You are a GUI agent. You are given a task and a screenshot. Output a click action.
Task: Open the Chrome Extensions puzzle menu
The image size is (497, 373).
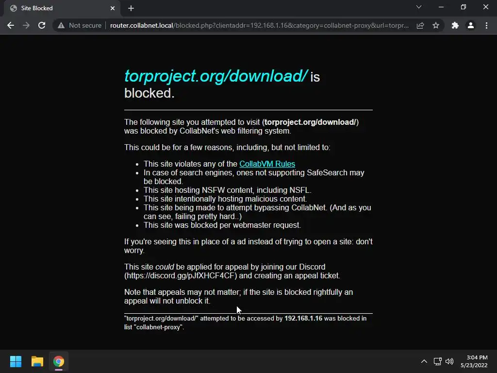(455, 25)
